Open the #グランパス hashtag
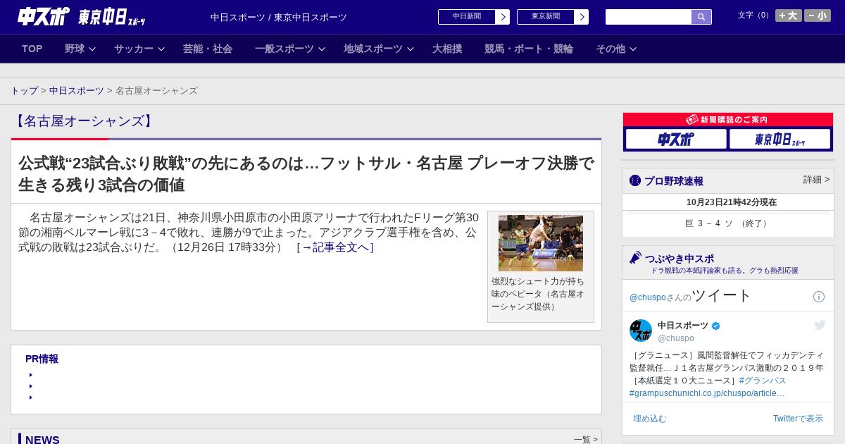This screenshot has height=444, width=845. pos(763,381)
